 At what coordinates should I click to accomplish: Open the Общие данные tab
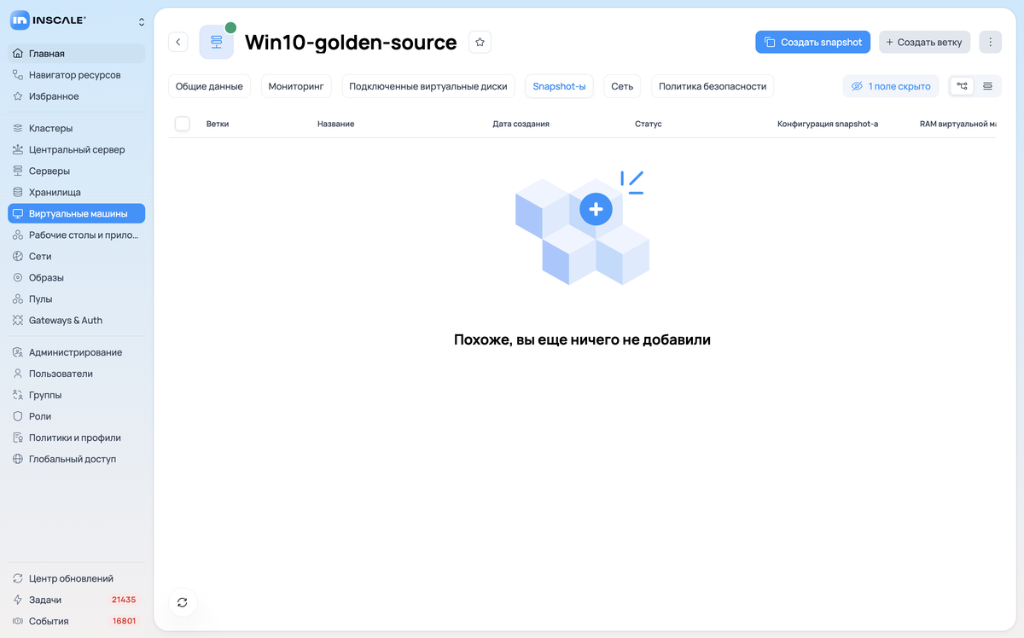(209, 86)
